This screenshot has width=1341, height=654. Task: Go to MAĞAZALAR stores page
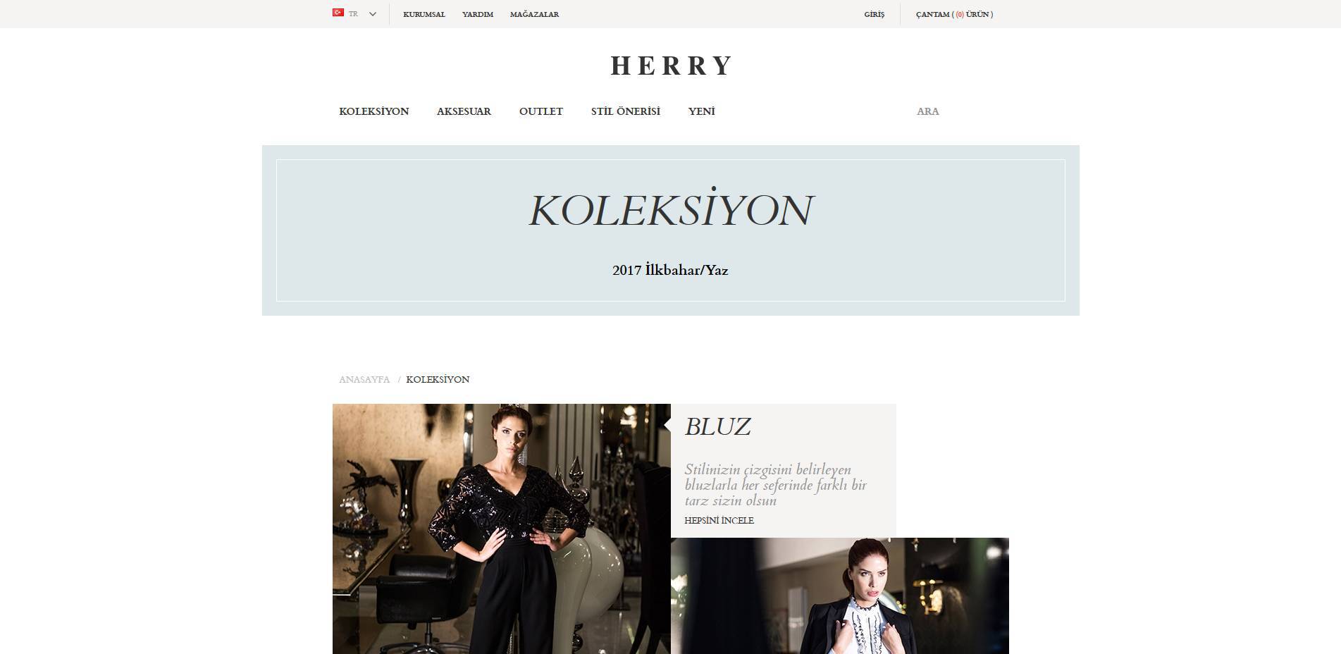coord(534,14)
